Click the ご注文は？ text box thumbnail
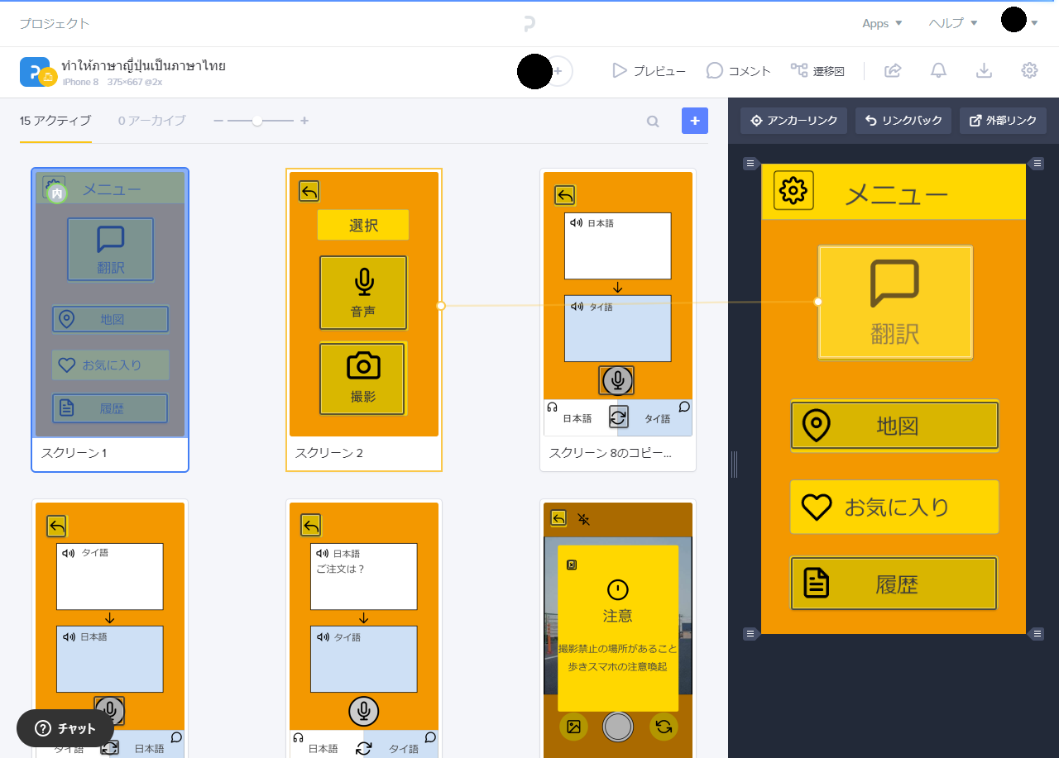This screenshot has width=1059, height=758. (x=364, y=576)
